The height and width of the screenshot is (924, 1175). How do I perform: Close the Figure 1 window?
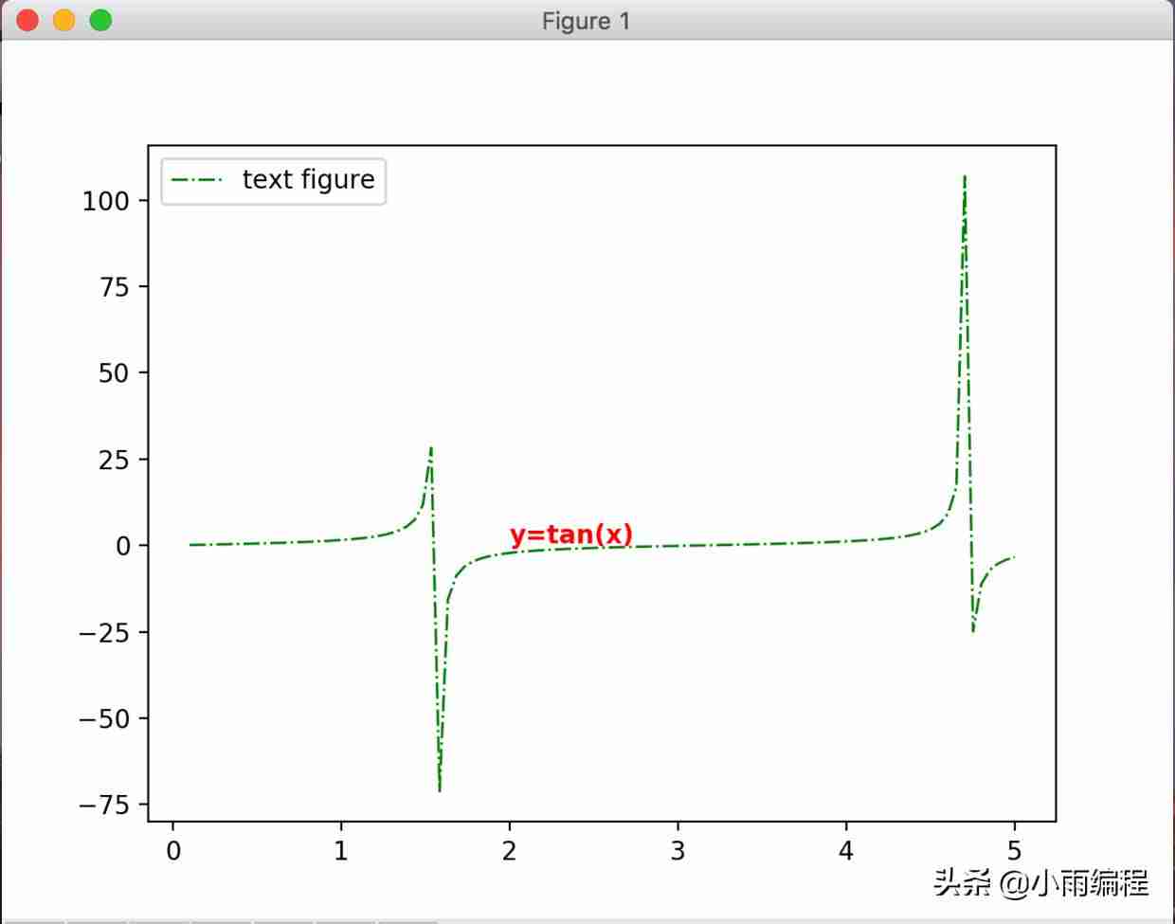click(x=28, y=20)
